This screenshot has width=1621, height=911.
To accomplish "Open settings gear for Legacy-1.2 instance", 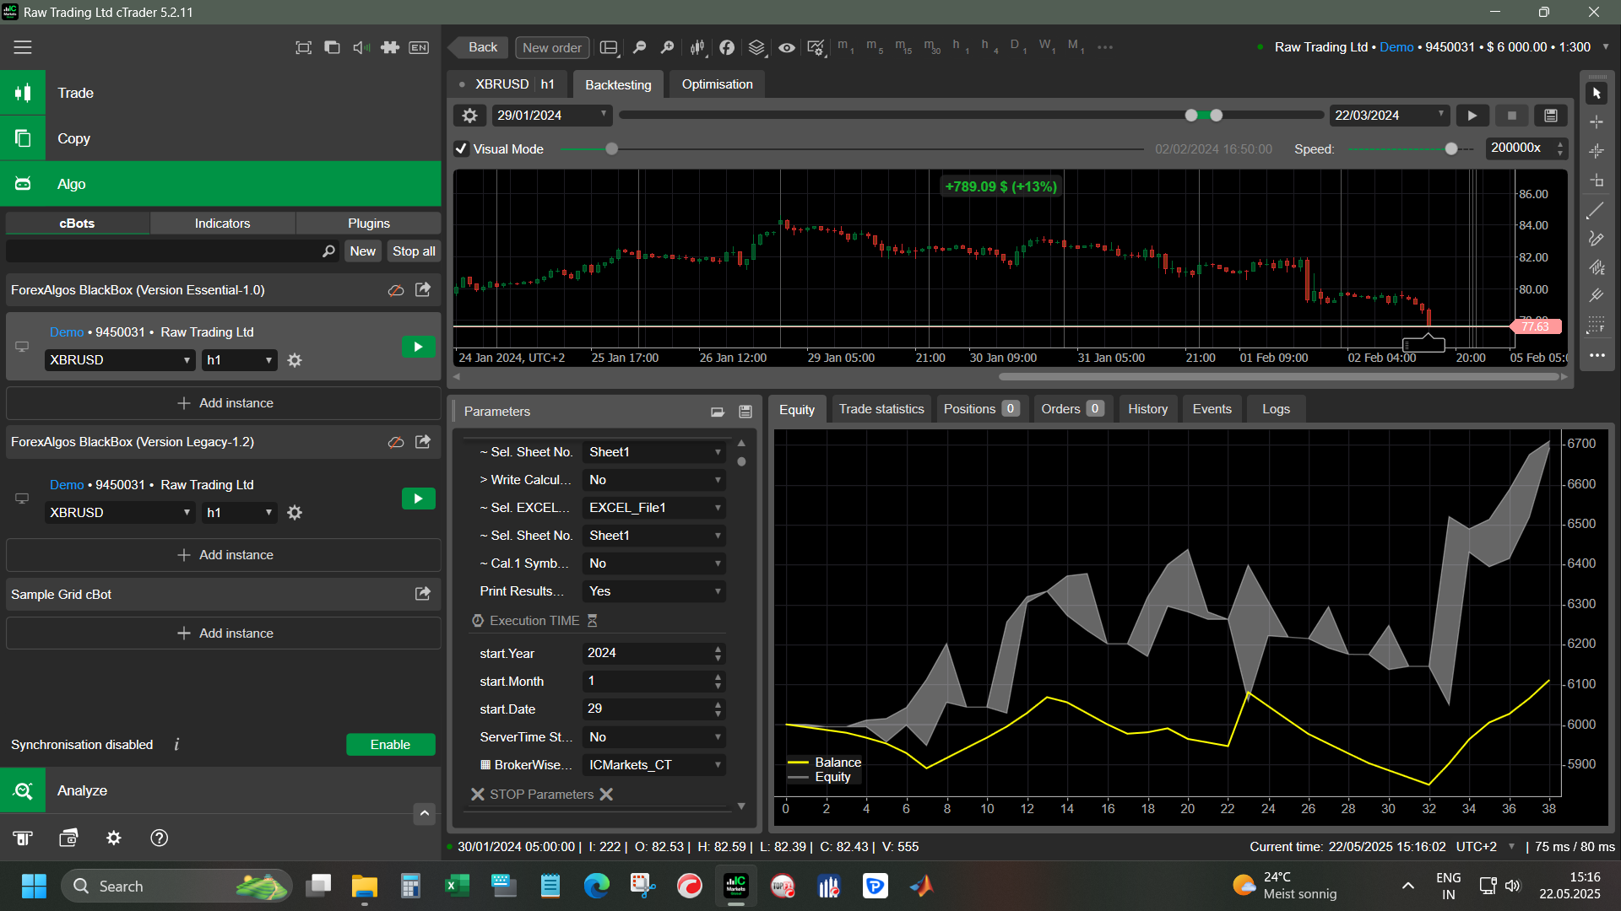I will tap(295, 513).
